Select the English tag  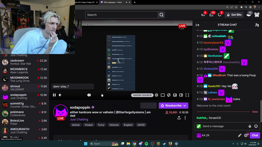(128, 125)
